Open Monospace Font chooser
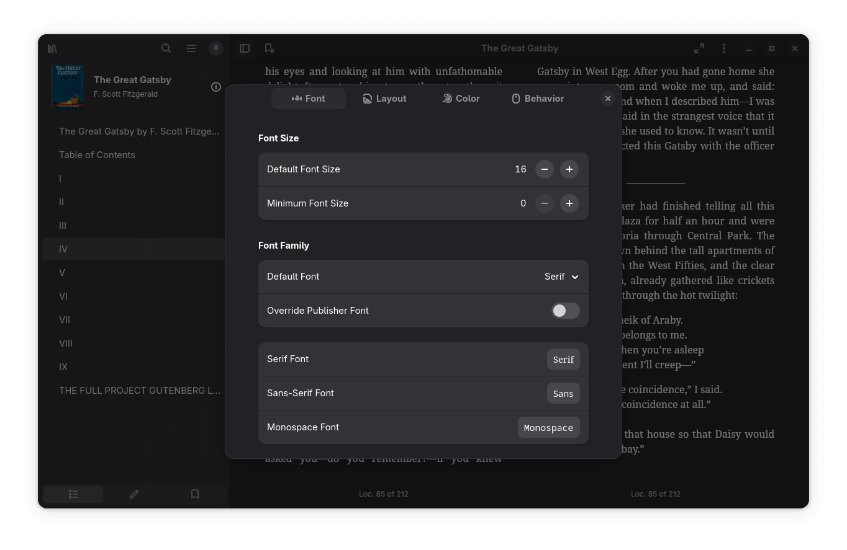847x550 pixels. tap(548, 428)
